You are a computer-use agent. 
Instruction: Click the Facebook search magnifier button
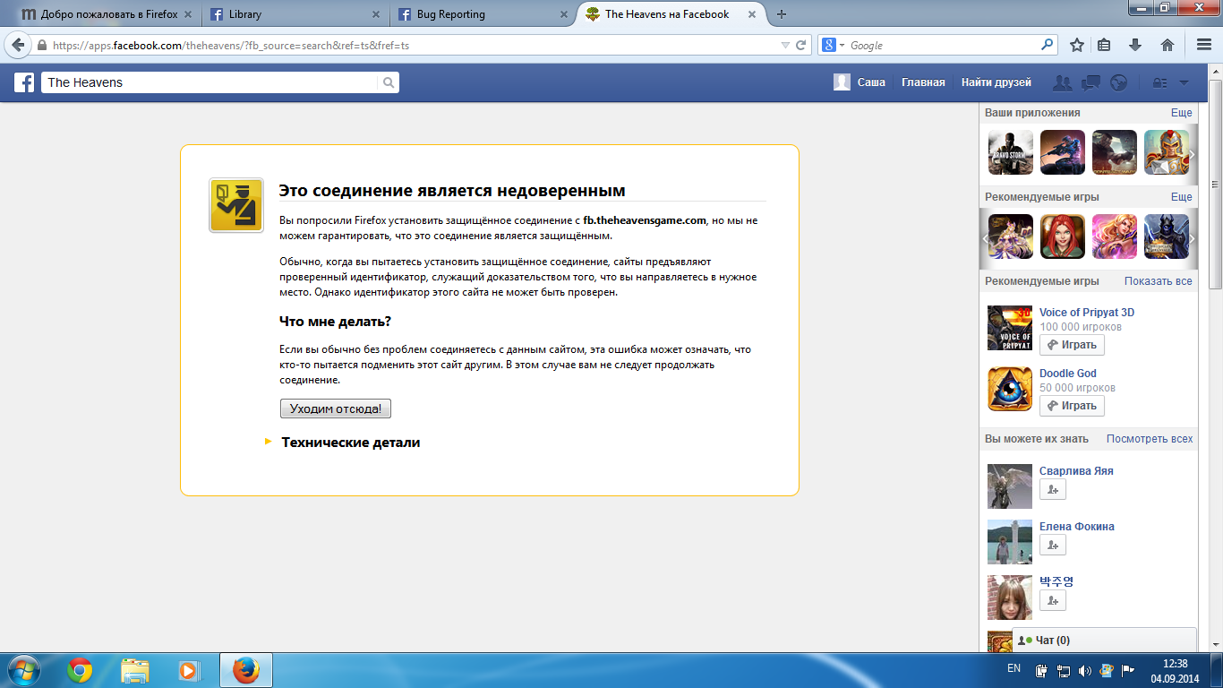tap(389, 82)
